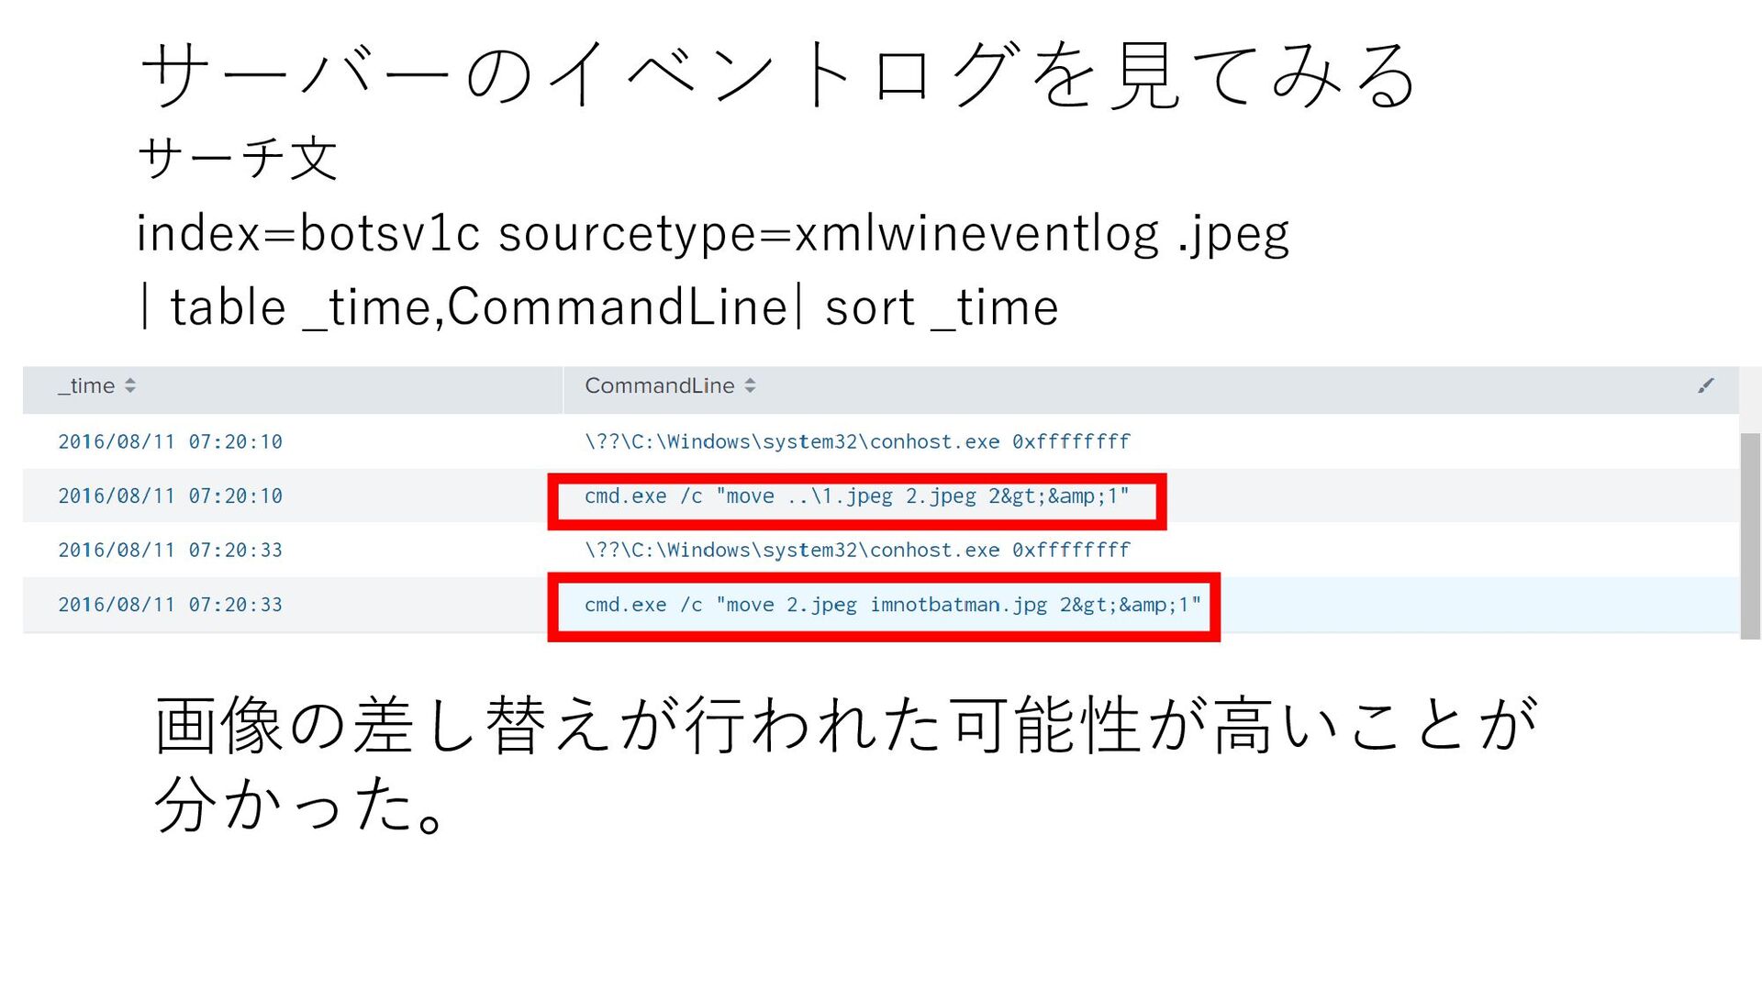
Task: Click the 'index=botsv1c sourcetype=xmlwineventlog' query line
Action: pyautogui.click(x=712, y=233)
